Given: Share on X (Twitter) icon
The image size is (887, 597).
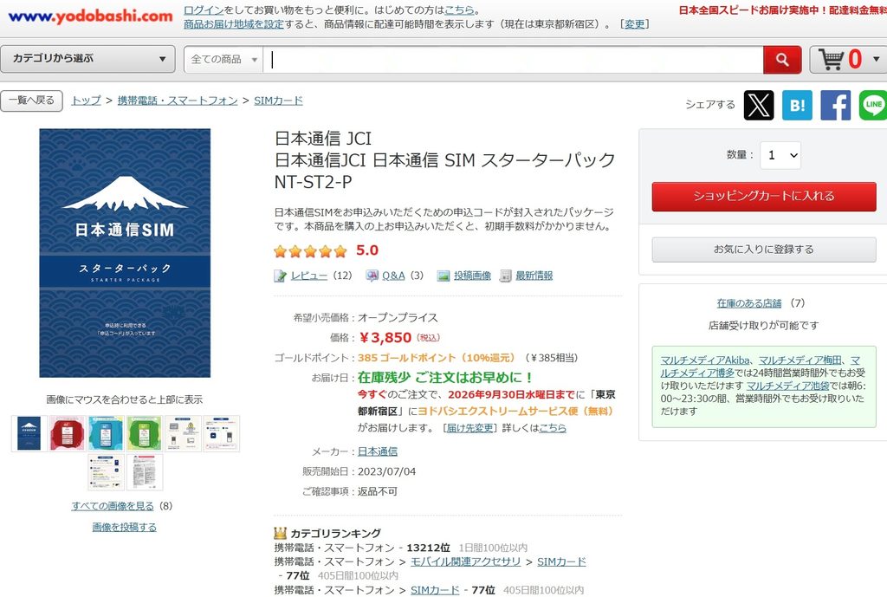Looking at the screenshot, I should click(759, 105).
